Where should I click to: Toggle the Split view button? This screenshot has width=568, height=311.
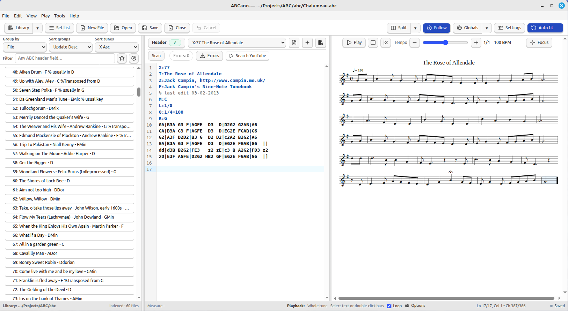click(x=399, y=28)
